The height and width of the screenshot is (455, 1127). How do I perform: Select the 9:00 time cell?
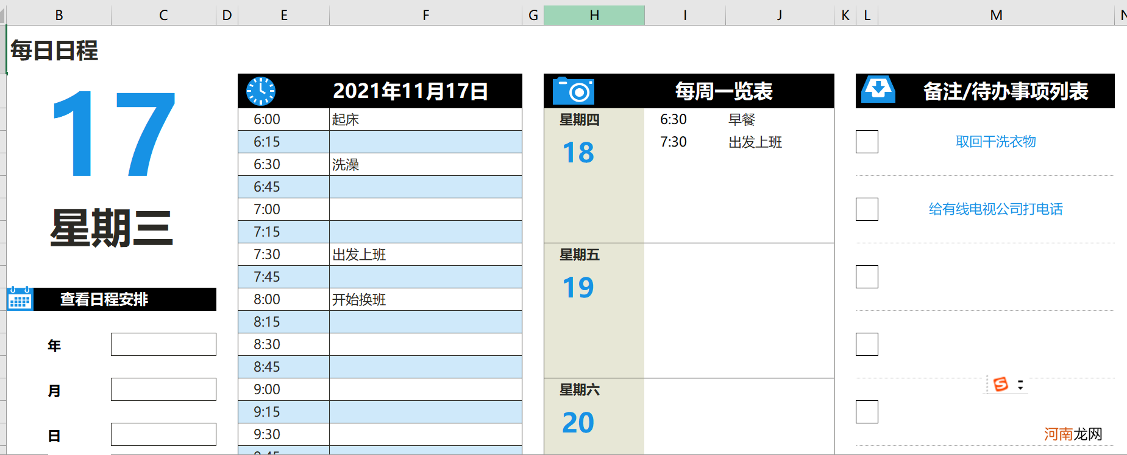coord(284,389)
